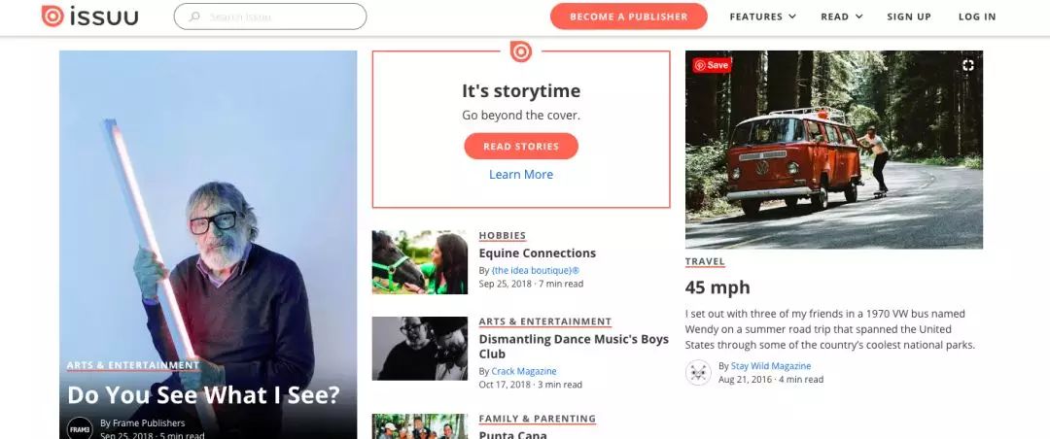Click By Frame Publishers byline
Image resolution: width=1050 pixels, height=439 pixels.
[143, 422]
